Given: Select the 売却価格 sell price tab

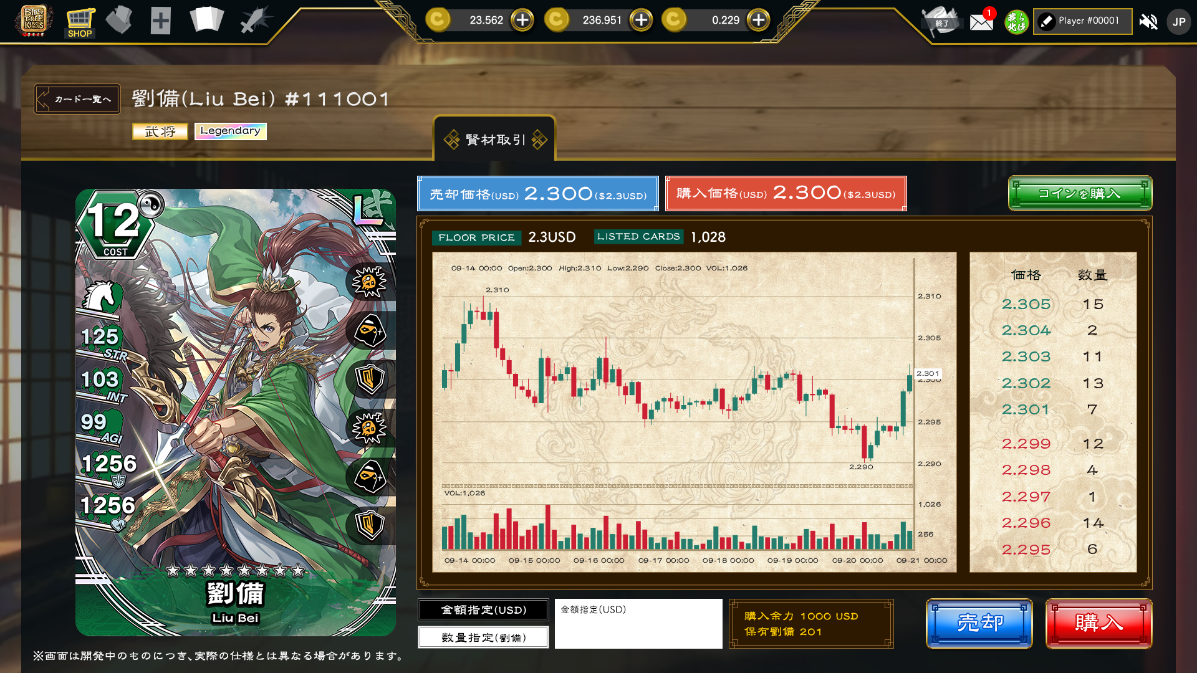Looking at the screenshot, I should (538, 194).
